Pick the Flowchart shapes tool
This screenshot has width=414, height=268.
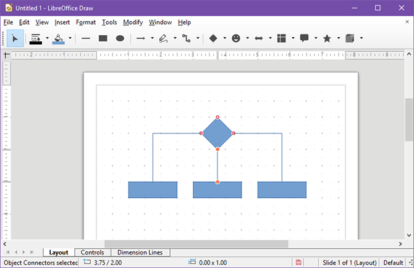pyautogui.click(x=281, y=38)
